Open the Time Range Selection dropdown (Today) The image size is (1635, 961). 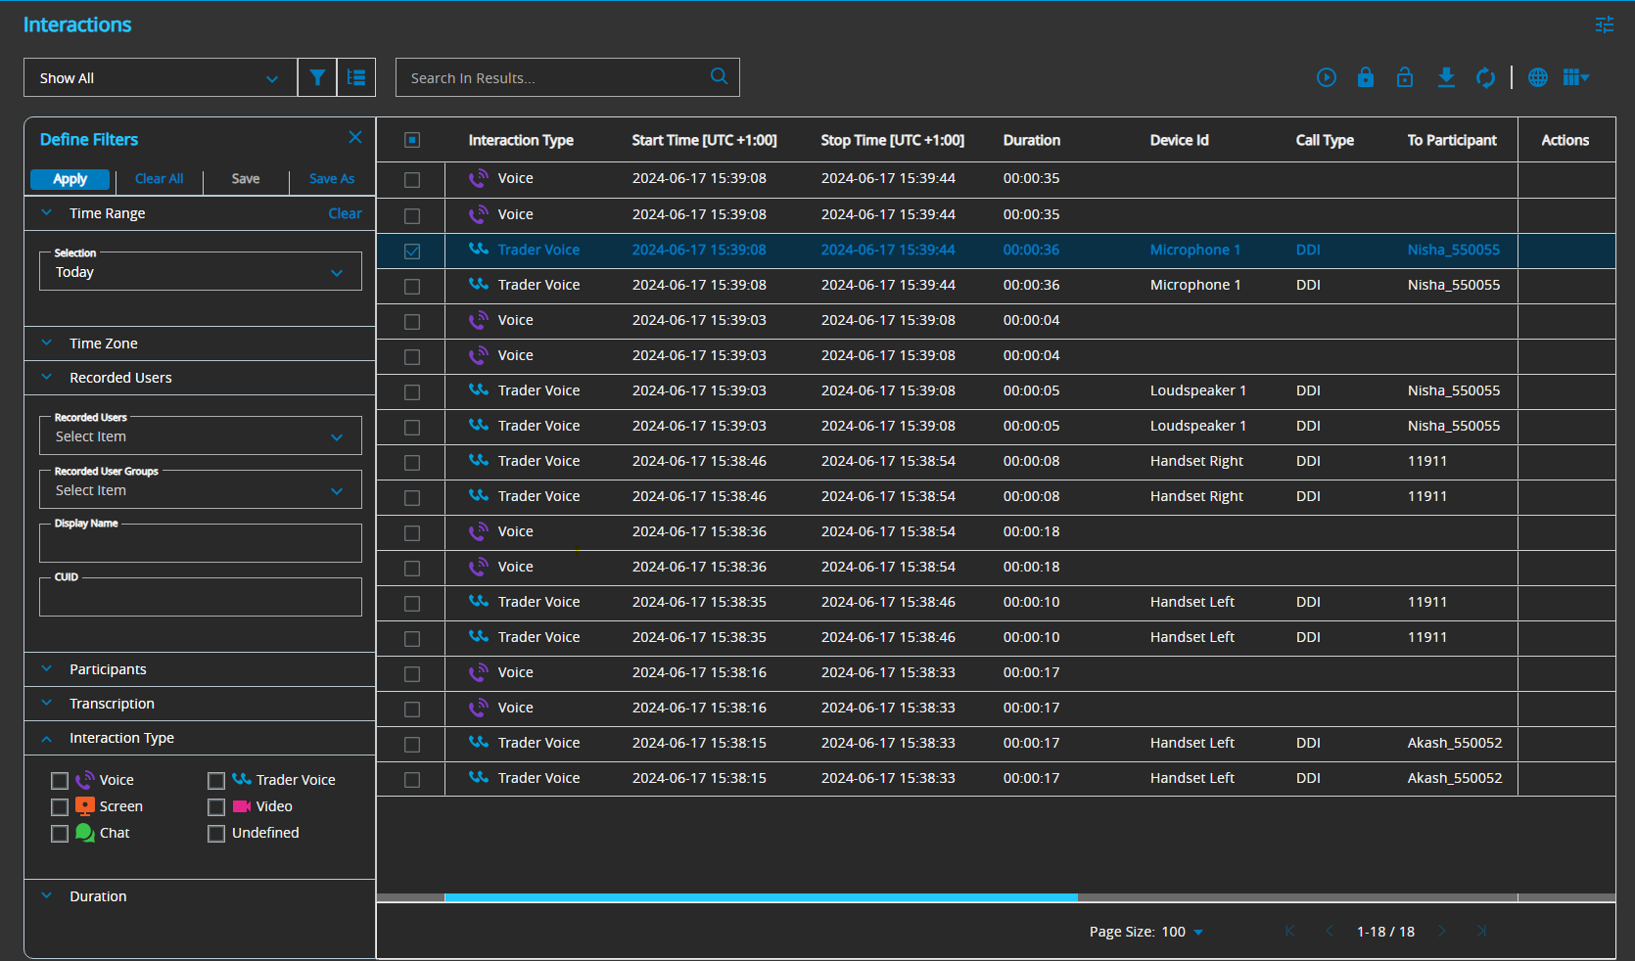tap(201, 271)
